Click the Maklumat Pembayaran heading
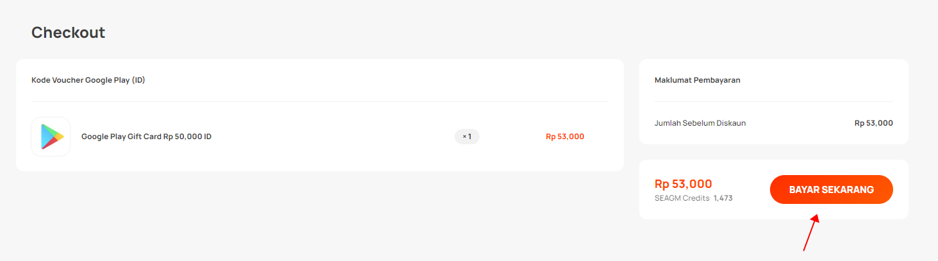938x261 pixels. [698, 80]
